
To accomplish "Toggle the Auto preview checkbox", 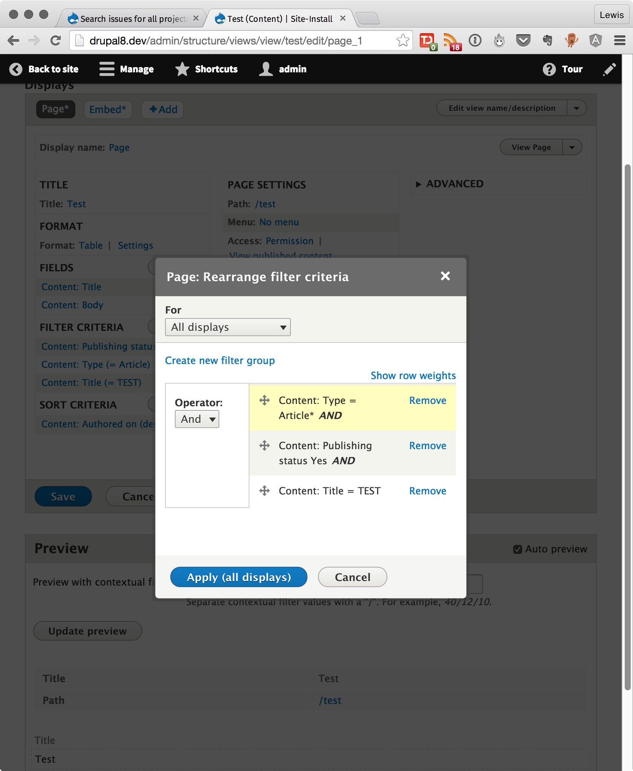I will (x=518, y=549).
